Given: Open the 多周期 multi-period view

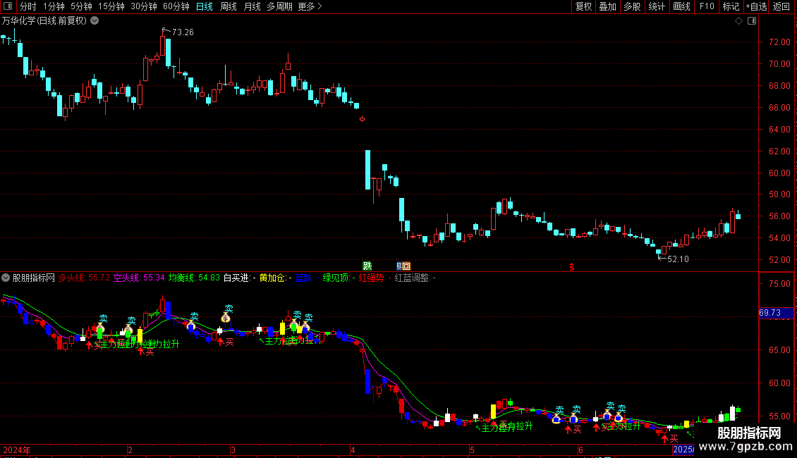Looking at the screenshot, I should tap(279, 6).
